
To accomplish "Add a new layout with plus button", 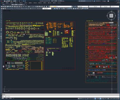I will point(13,98).
